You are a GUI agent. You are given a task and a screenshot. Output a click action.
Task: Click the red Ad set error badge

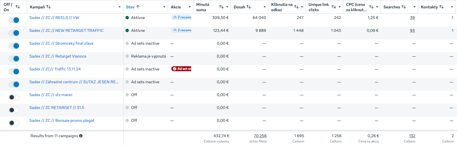click(181, 69)
